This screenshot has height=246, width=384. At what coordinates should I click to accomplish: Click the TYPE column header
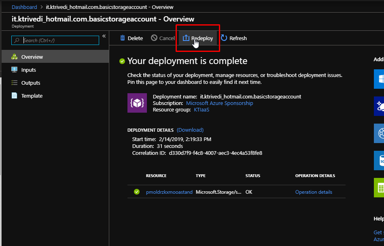pos(201,175)
